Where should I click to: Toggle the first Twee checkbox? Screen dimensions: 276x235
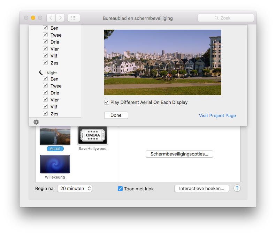(45, 35)
